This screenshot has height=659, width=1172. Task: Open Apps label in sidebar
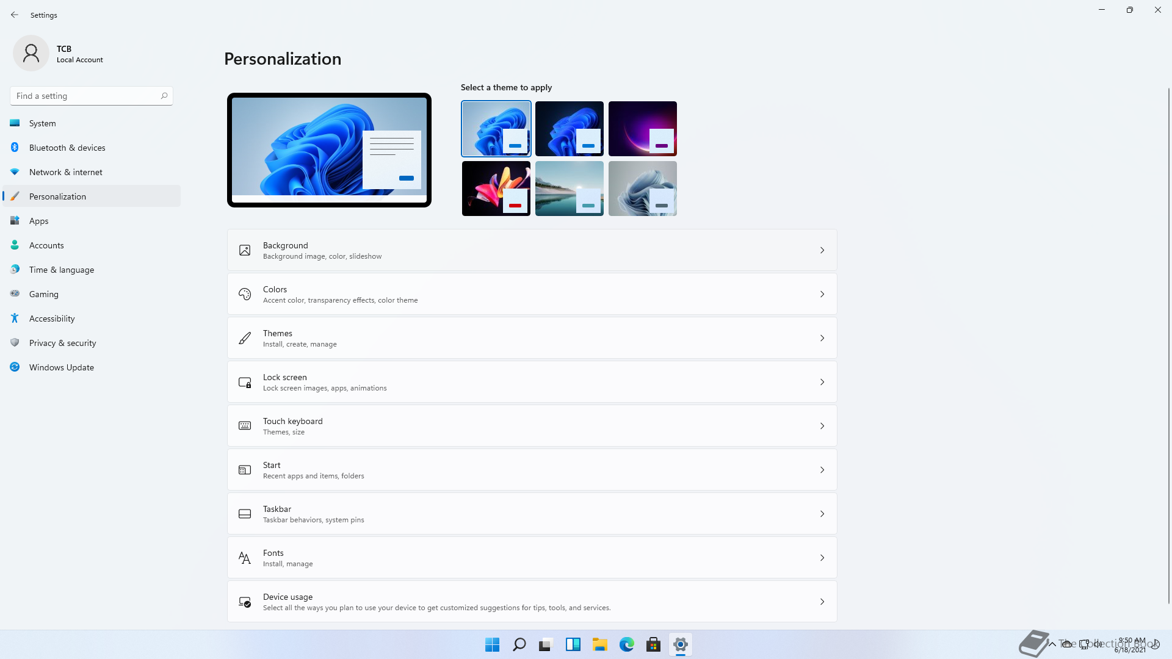[39, 221]
